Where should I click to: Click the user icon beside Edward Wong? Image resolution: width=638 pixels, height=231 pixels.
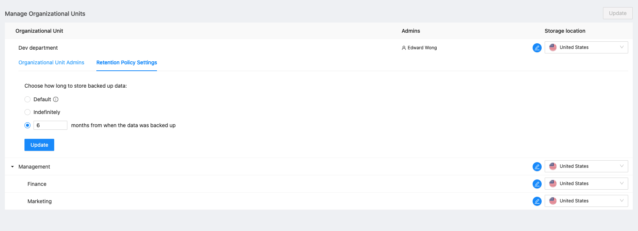point(404,48)
